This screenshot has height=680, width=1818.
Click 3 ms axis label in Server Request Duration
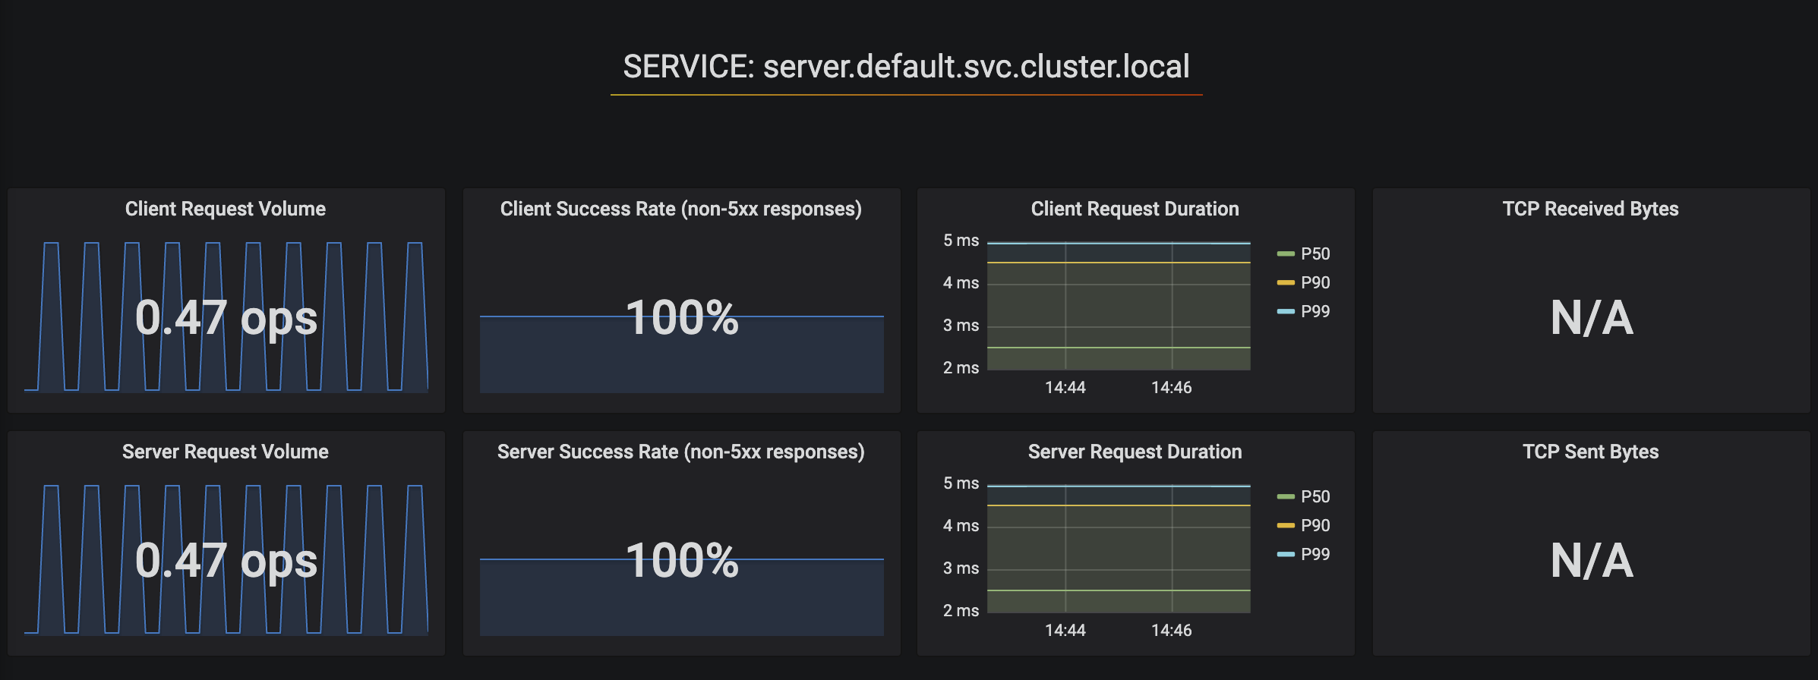tap(961, 568)
